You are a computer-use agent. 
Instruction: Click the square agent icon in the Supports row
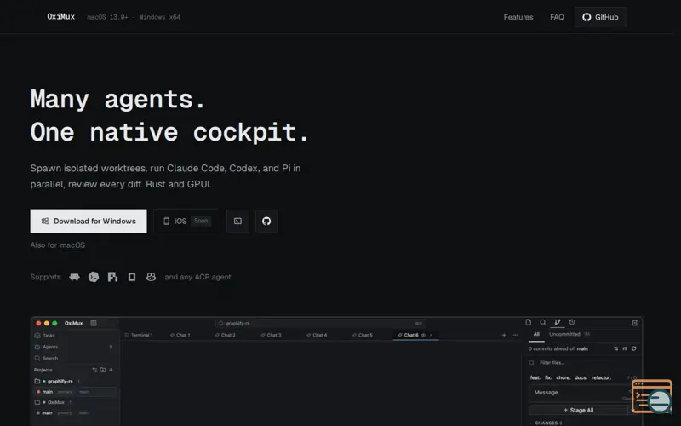pos(132,277)
